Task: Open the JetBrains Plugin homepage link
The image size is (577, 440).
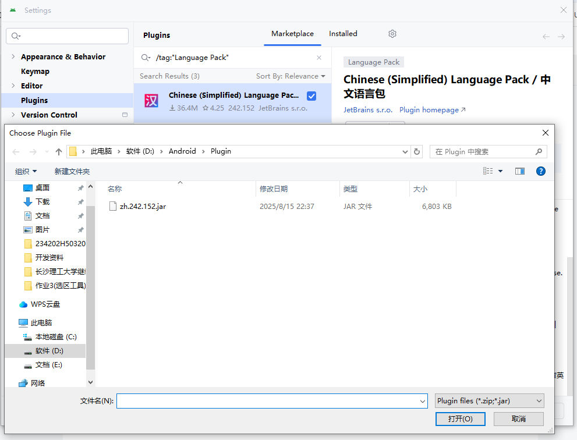Action: pos(429,109)
